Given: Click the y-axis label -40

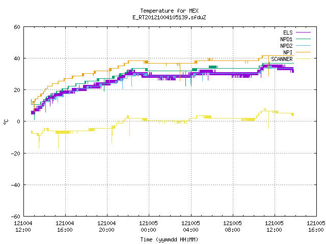Looking at the screenshot, I should (16, 185).
